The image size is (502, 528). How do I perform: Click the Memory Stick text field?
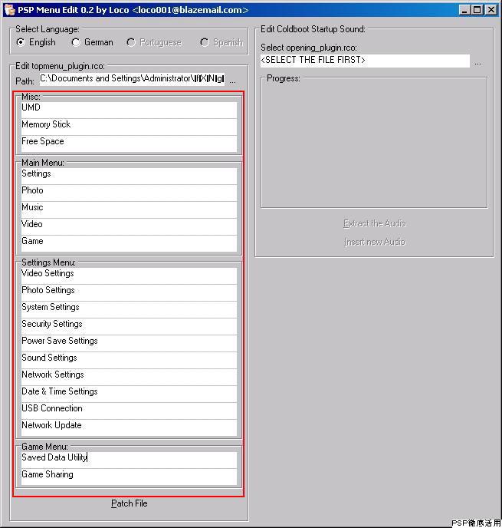click(129, 127)
